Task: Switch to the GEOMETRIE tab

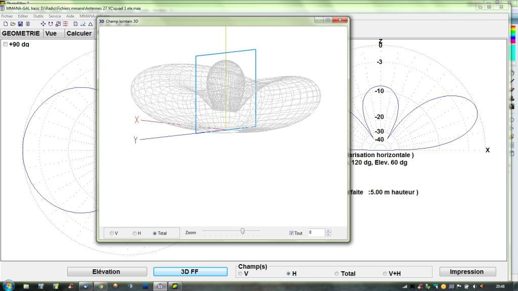Action: tap(21, 33)
